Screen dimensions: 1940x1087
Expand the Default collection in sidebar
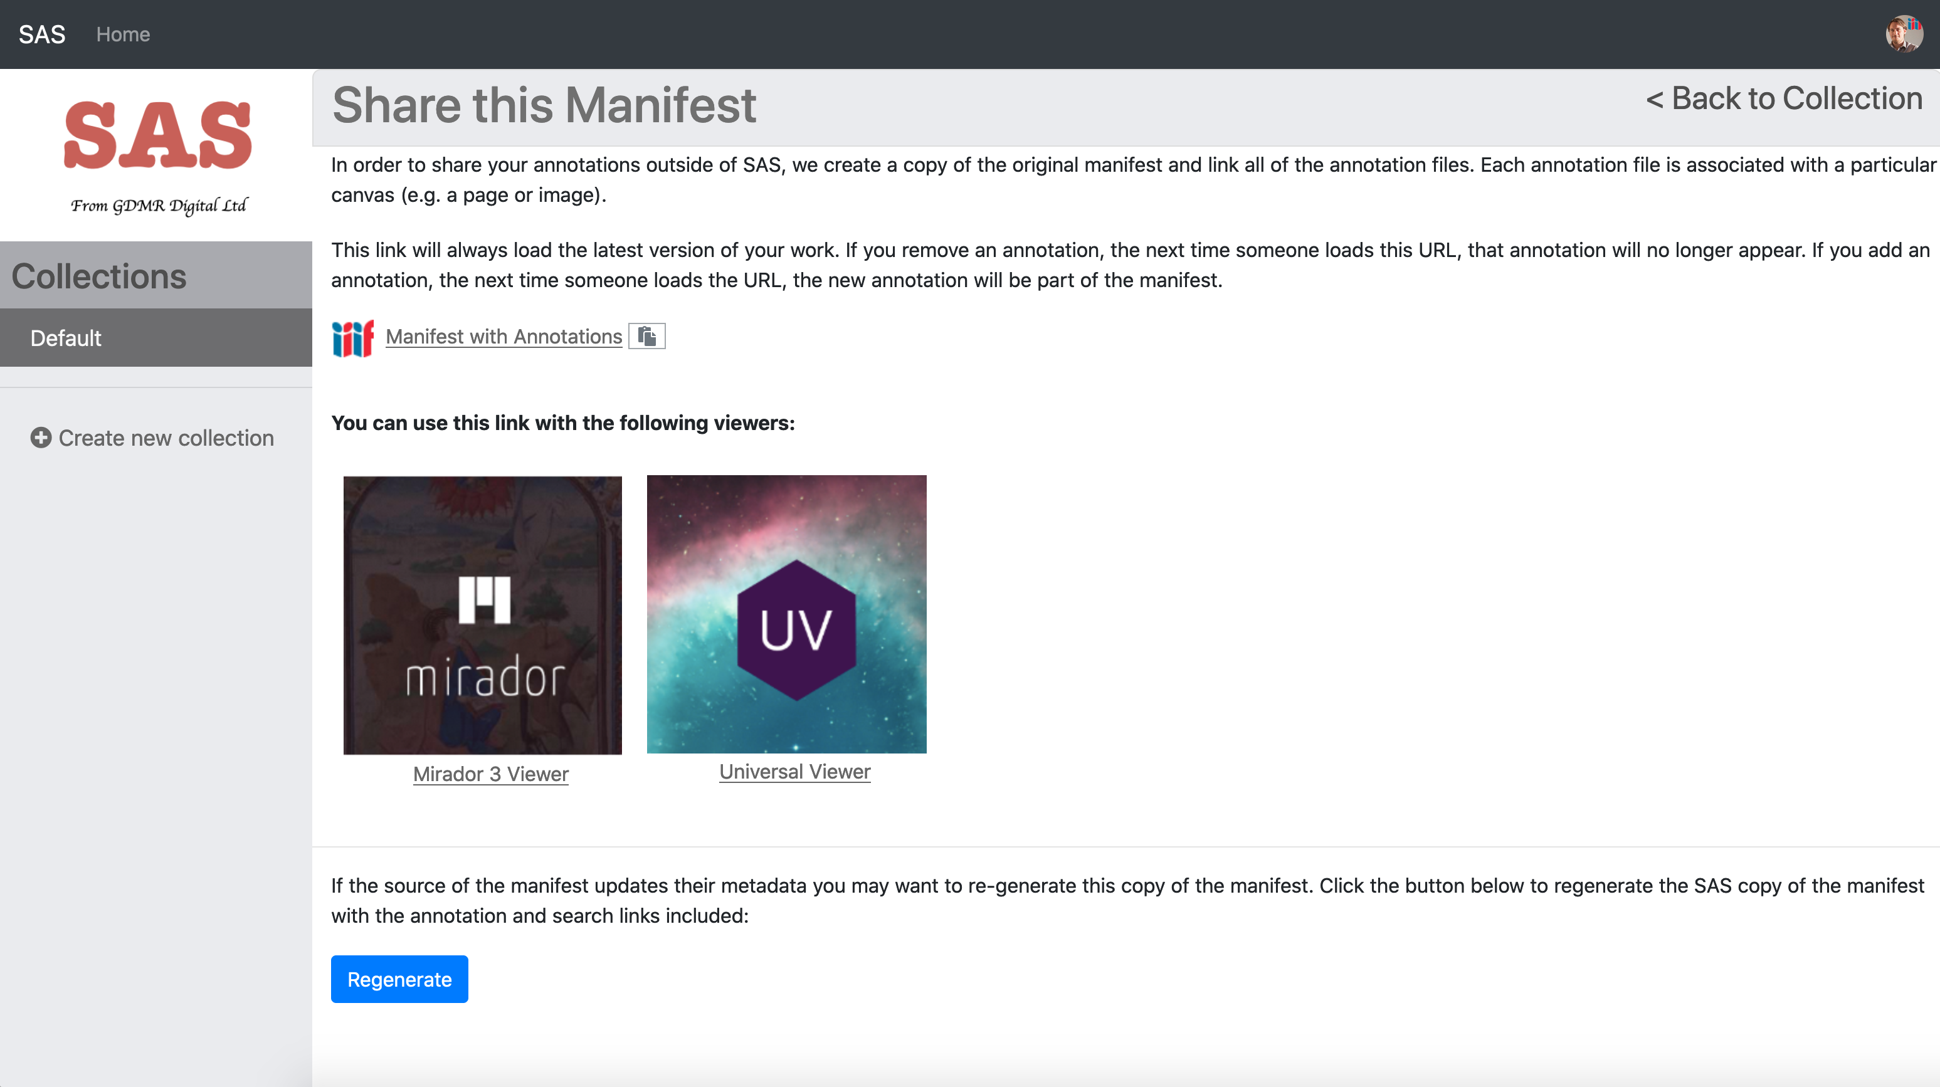coord(65,337)
